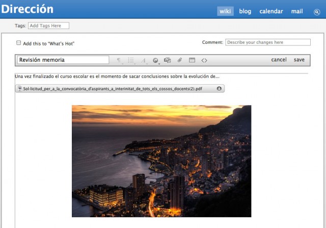The image size is (326, 228).
Task: Click the paragraph text Una vez finalizado
Action: (117, 77)
